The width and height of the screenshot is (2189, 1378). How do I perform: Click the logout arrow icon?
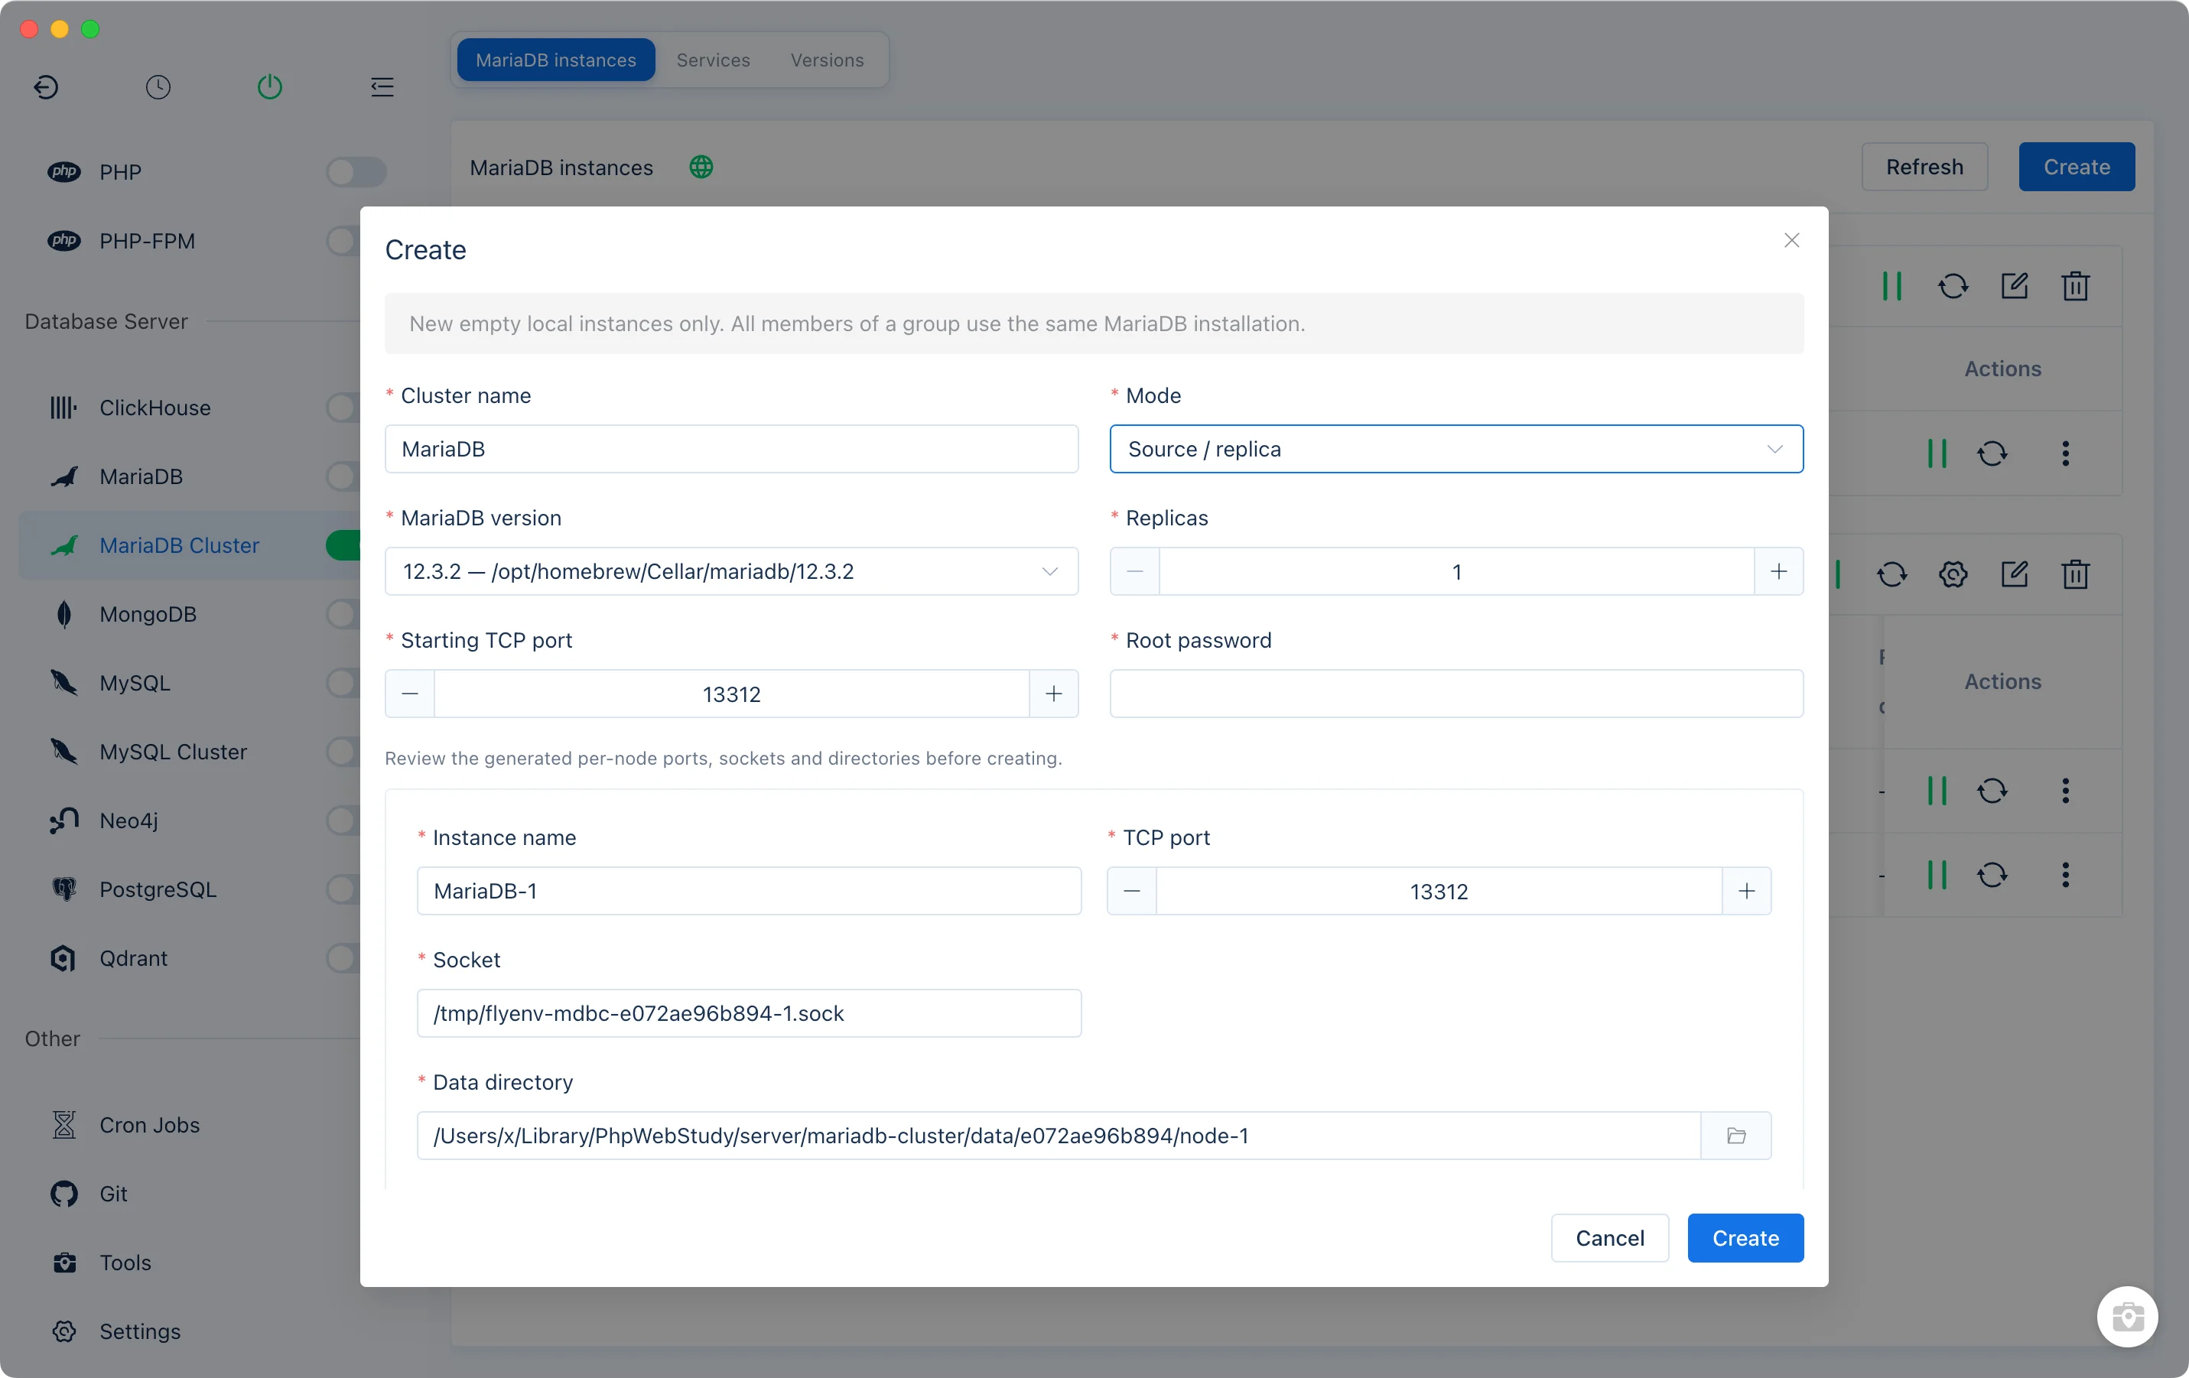(x=45, y=87)
